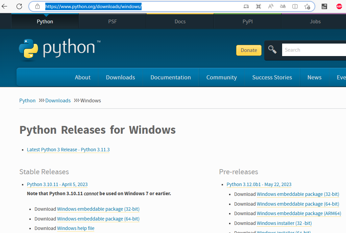Image resolution: width=346 pixels, height=233 pixels.
Task: Download Windows help file
Action: point(76,228)
